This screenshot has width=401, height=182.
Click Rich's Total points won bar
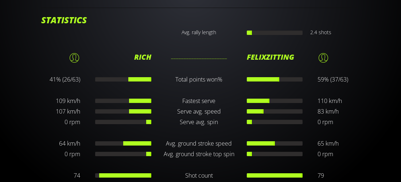(123, 79)
